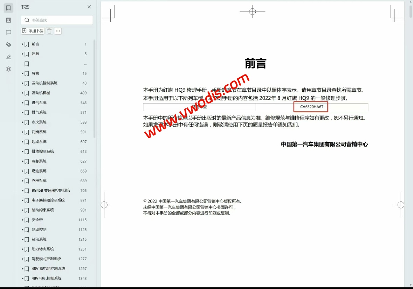This screenshot has width=413, height=289.
Task: Click the bookmark icon beside 燃油系统
Action: click(x=27, y=171)
